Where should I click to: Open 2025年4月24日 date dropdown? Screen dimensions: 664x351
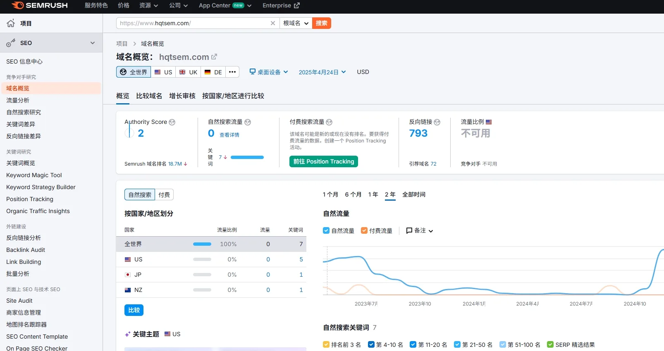pos(322,72)
